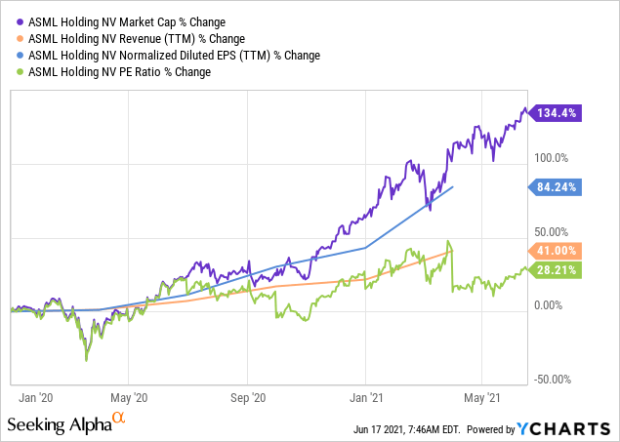Click the purple Market Cap legend dot
Image resolution: width=620 pixels, height=442 pixels.
[x=21, y=22]
